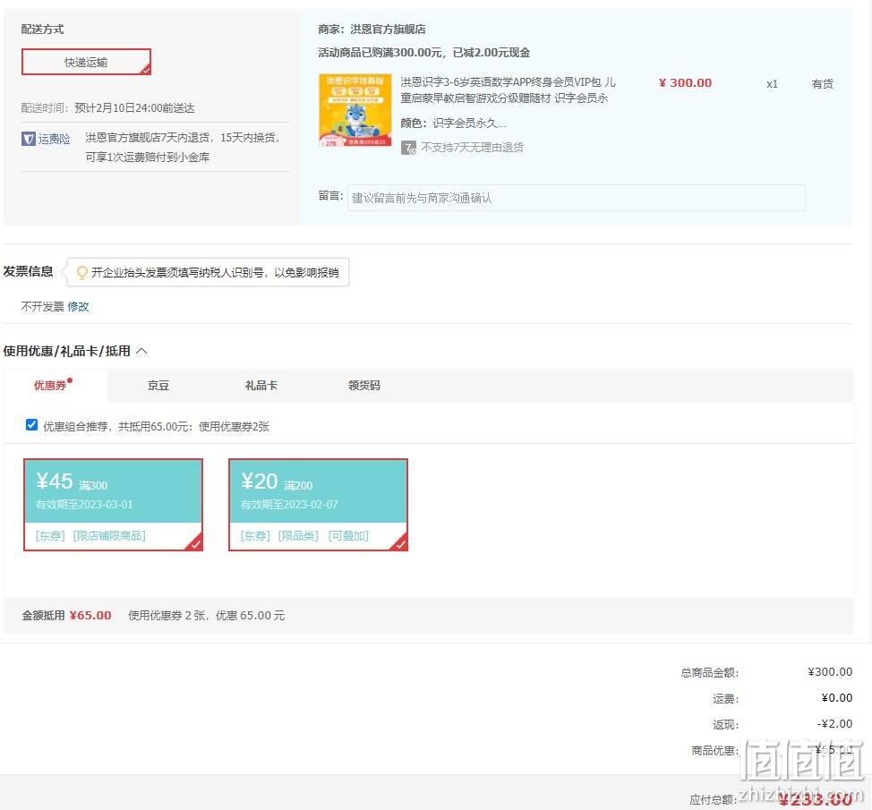This screenshot has height=810, width=872.
Task: Click the 运费 ¥0.00 value
Action: [x=837, y=698]
